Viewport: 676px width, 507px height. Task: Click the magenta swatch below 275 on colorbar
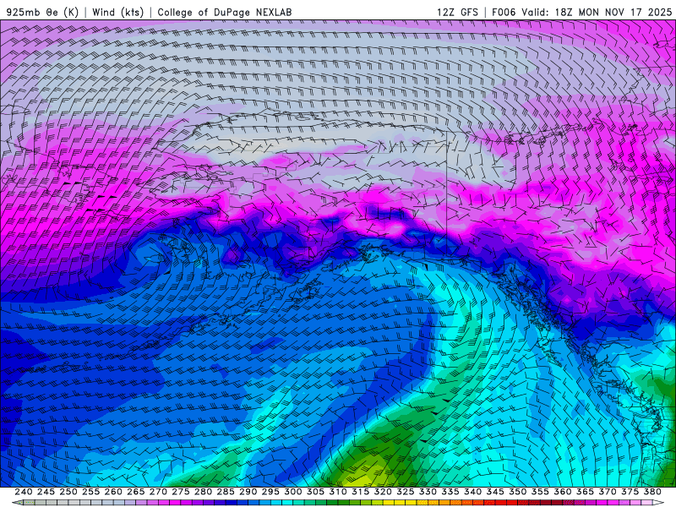[x=175, y=503]
